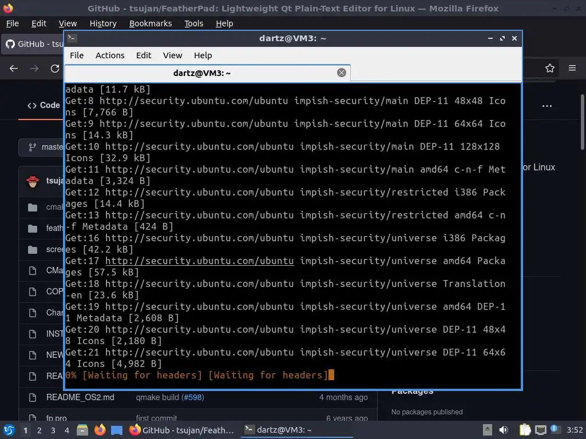Open the Firefox File menu
This screenshot has height=439, width=586.
coord(13,23)
